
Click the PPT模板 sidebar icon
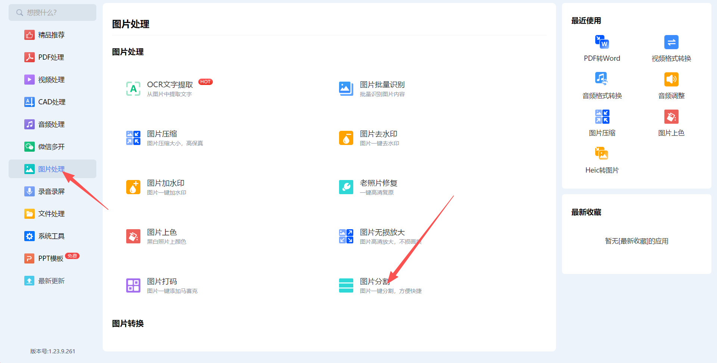coord(30,259)
